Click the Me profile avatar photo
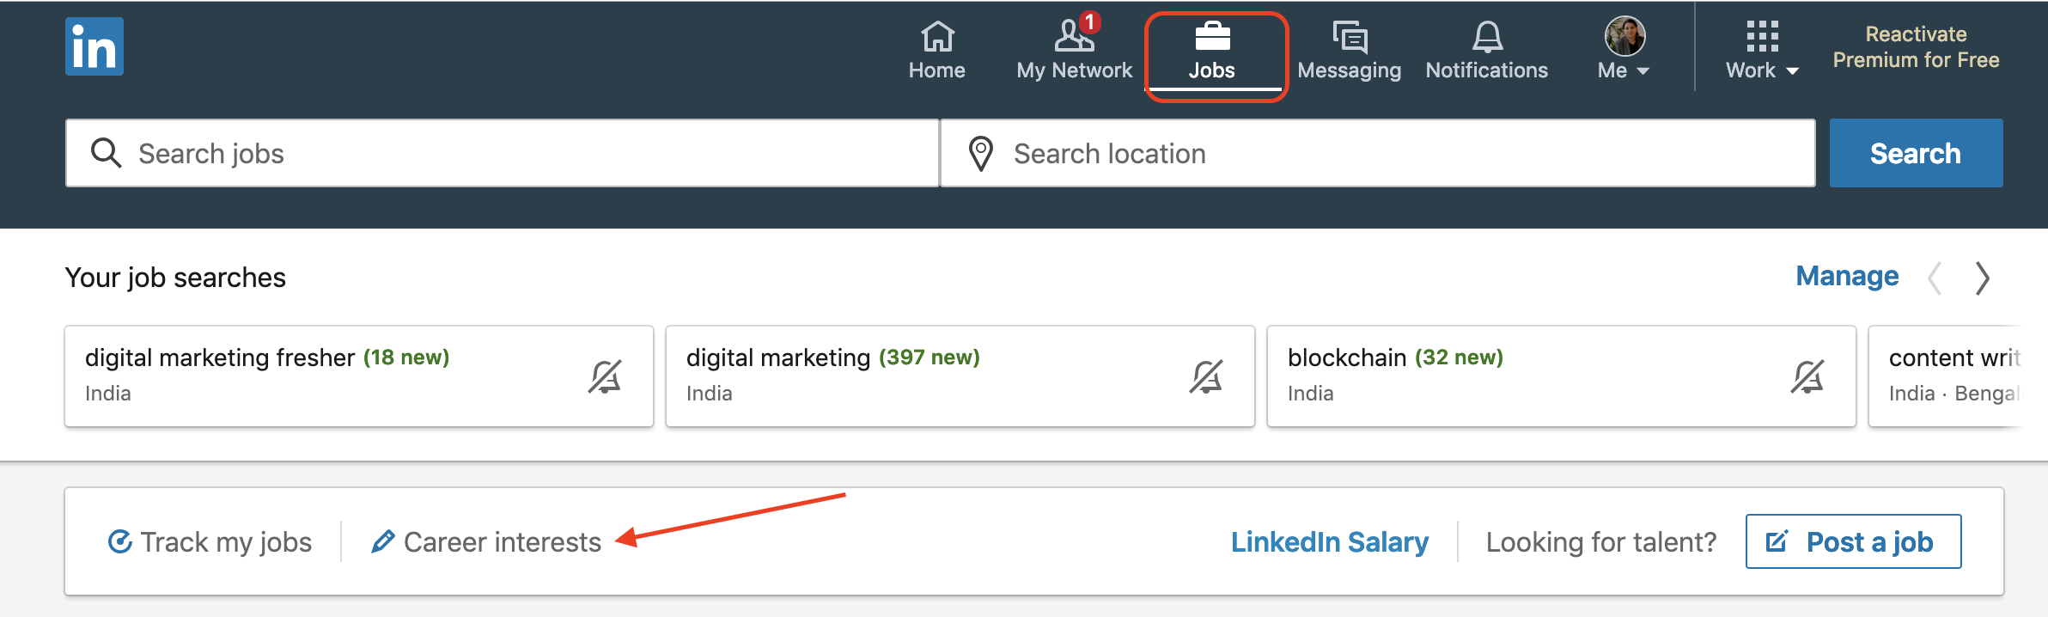Viewport: 2048px width, 617px height. pyautogui.click(x=1624, y=36)
